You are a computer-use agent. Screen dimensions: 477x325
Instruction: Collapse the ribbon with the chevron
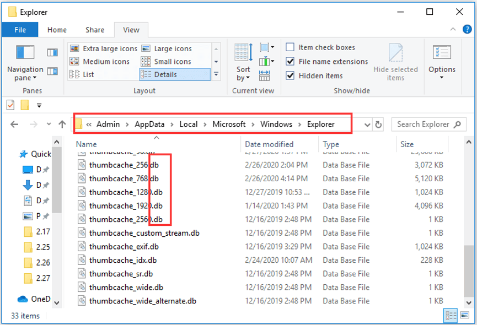click(x=454, y=30)
